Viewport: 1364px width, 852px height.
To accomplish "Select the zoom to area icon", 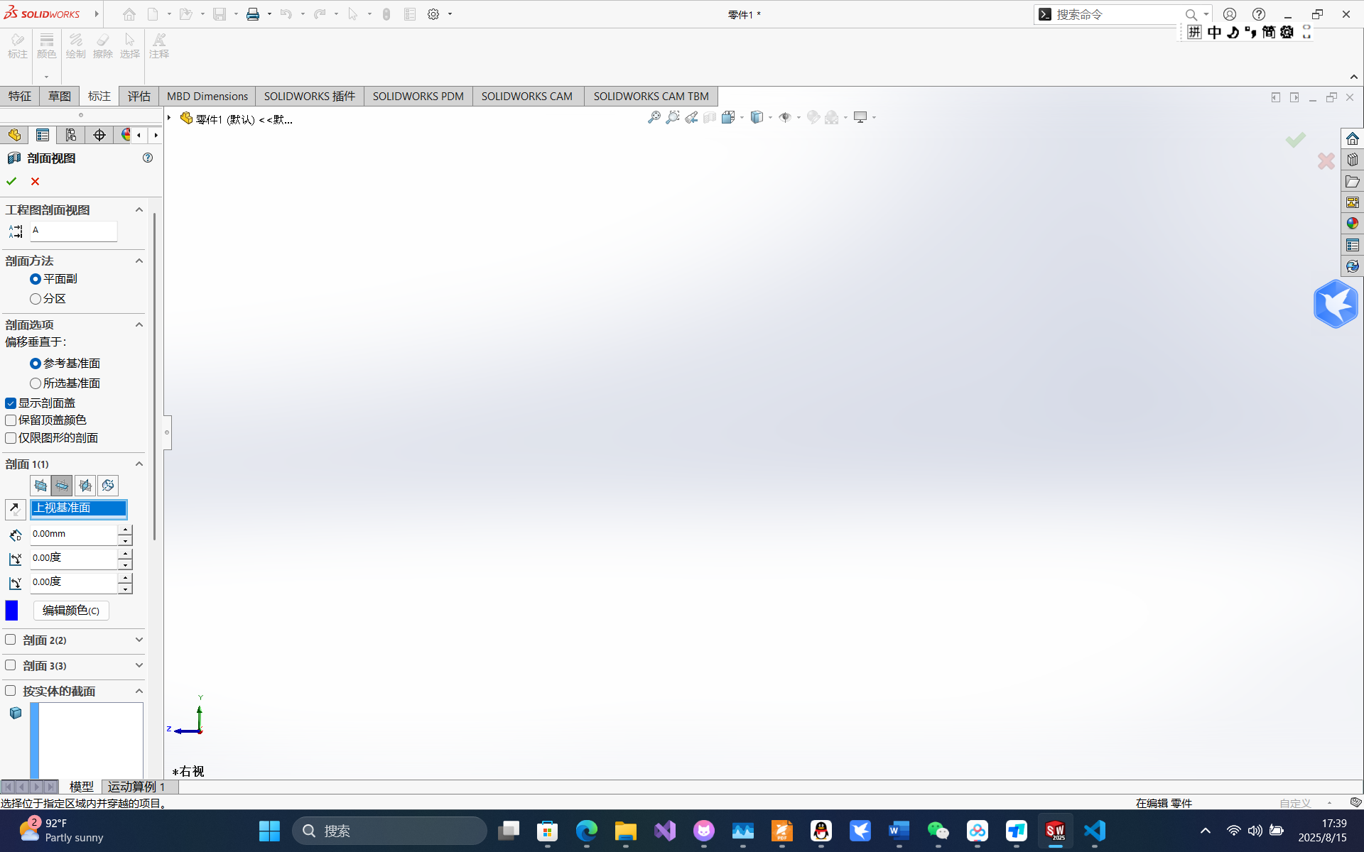I will coord(673,117).
